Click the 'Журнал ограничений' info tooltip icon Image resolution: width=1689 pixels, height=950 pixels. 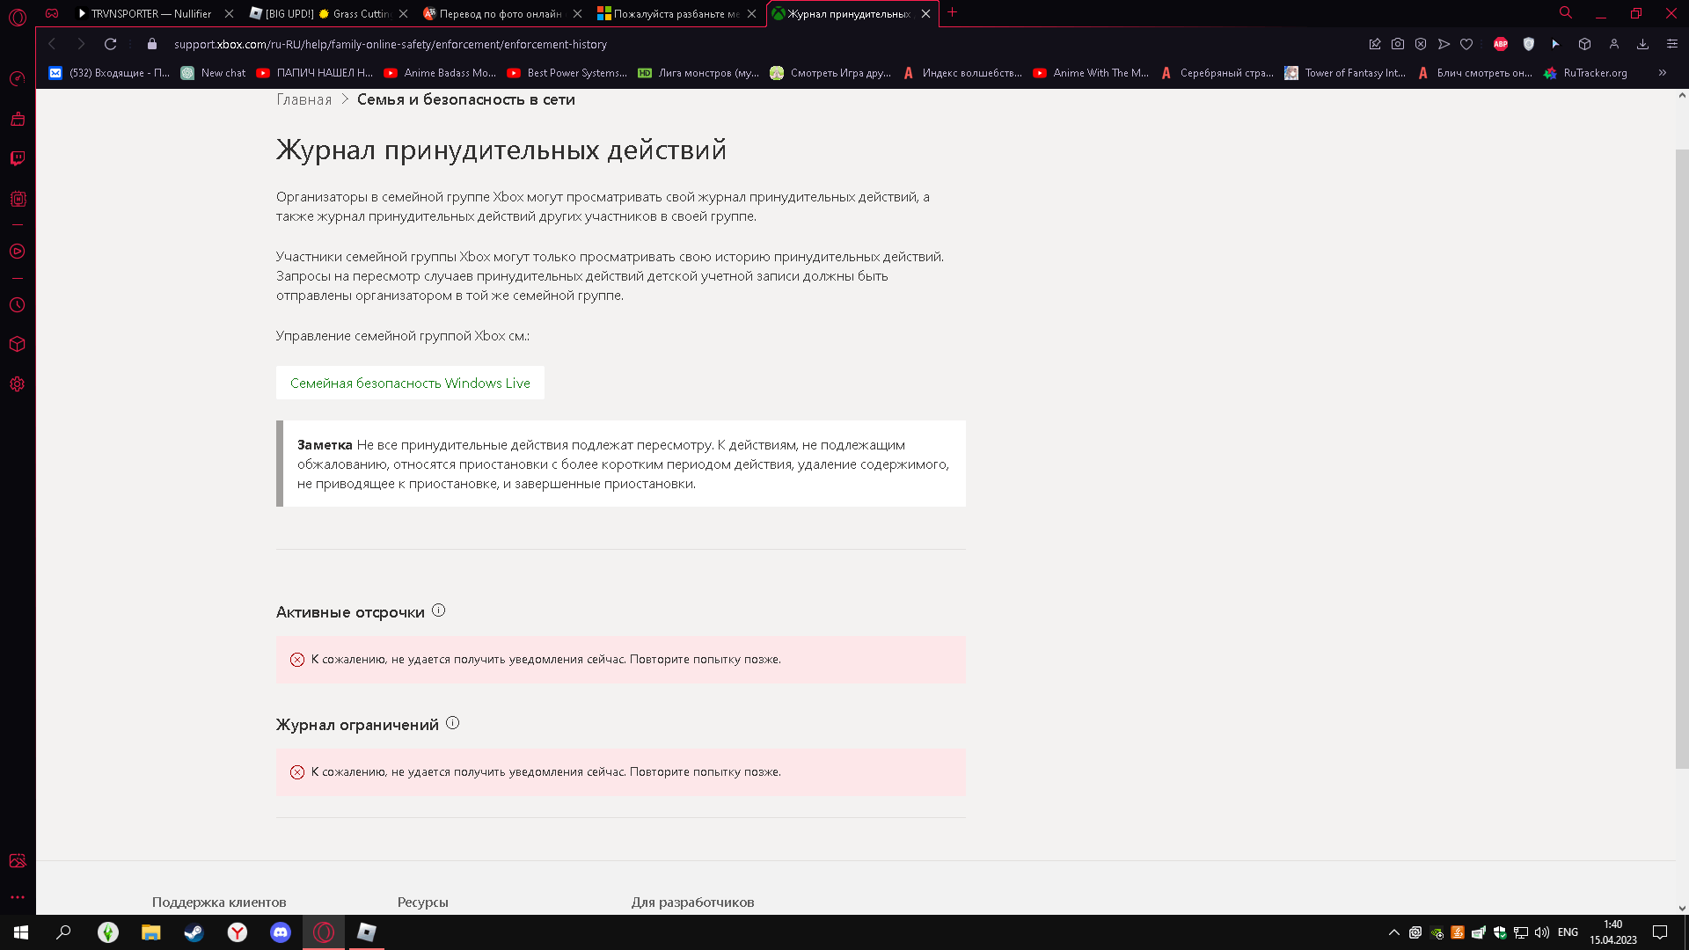(452, 723)
